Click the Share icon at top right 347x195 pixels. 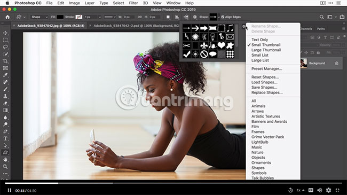coord(342,17)
